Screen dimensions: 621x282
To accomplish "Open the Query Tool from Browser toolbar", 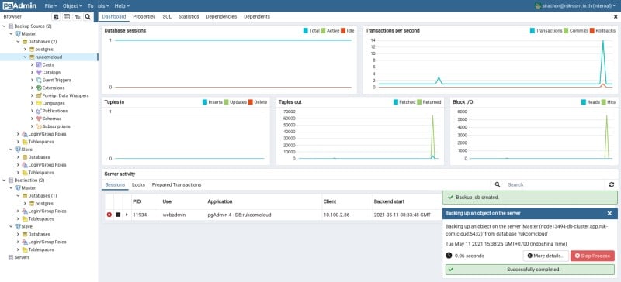I will [x=56, y=16].
